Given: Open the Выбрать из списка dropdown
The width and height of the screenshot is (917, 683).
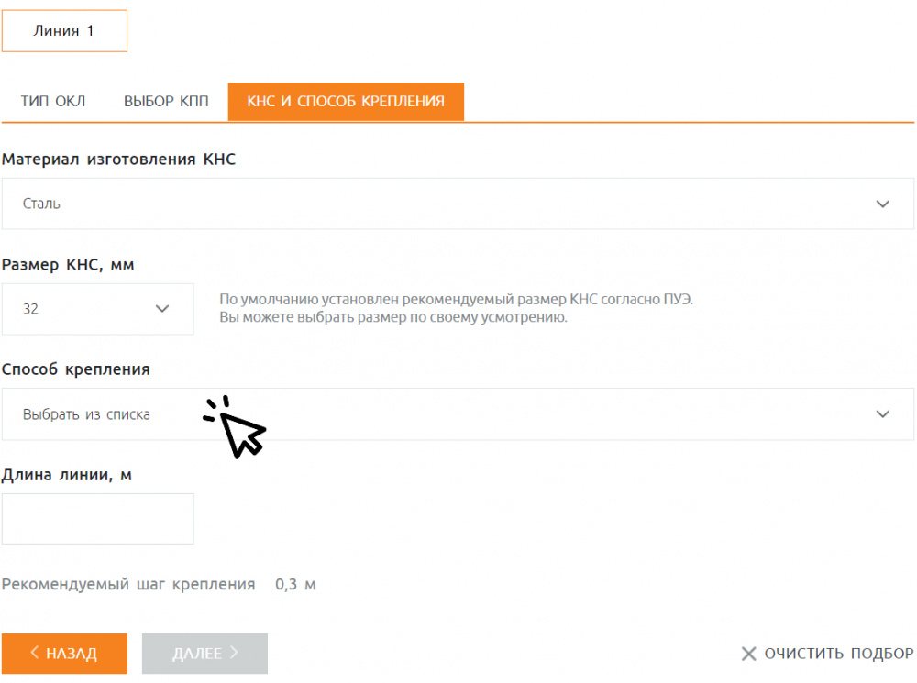Looking at the screenshot, I should [x=458, y=414].
